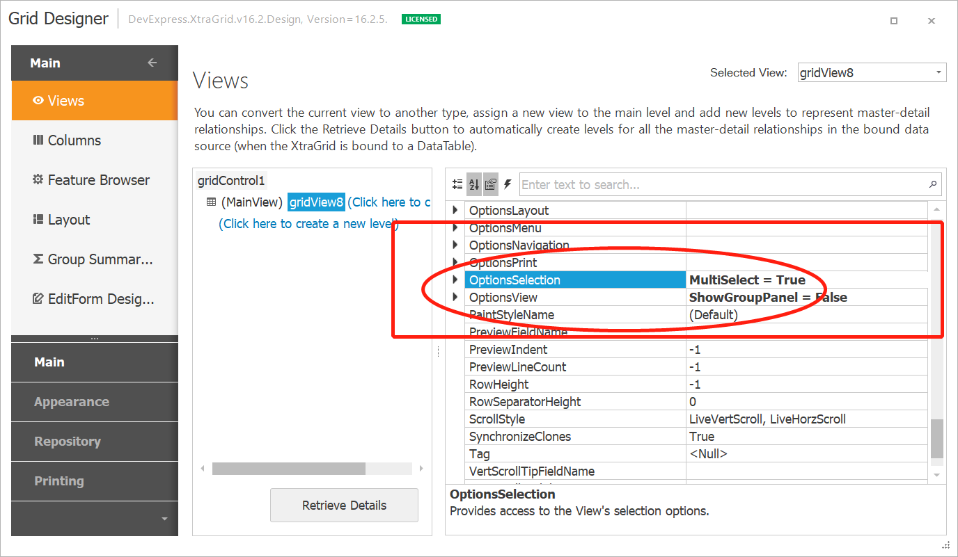The height and width of the screenshot is (557, 958).
Task: Click the tree horizontal scrollbar thumb
Action: (289, 469)
